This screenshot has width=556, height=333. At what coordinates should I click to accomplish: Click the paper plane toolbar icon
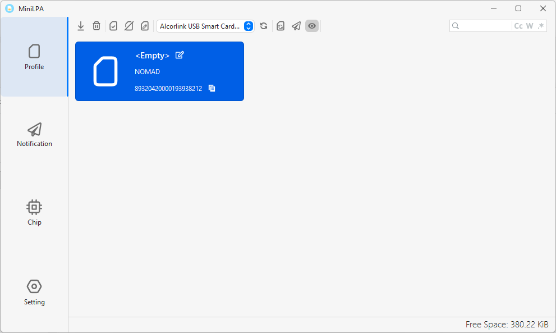pos(296,26)
